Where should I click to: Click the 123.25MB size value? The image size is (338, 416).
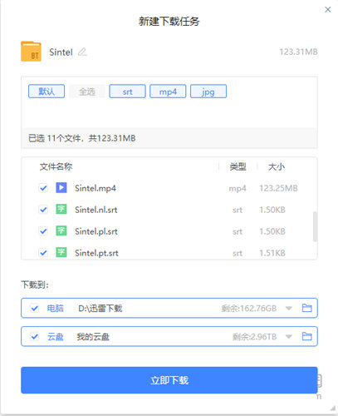click(278, 188)
